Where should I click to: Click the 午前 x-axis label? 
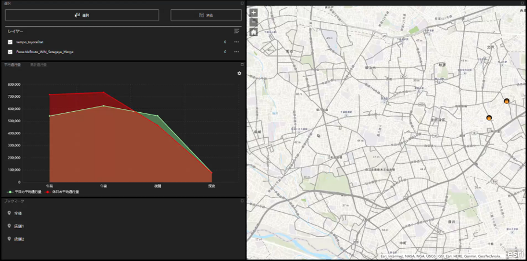(49, 186)
